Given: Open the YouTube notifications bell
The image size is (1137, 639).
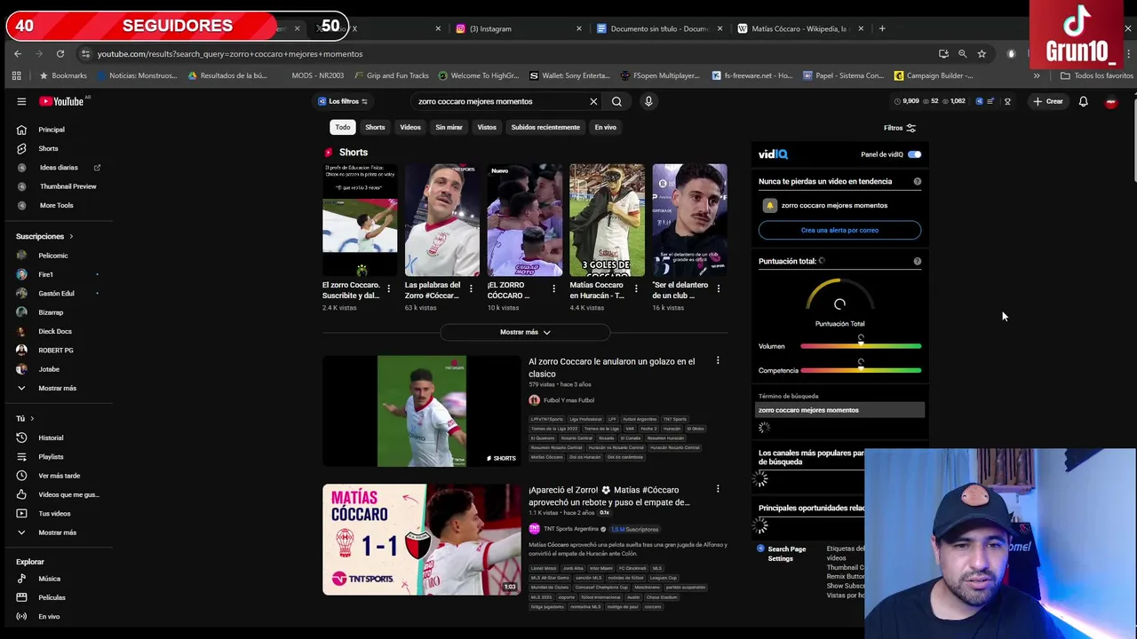Looking at the screenshot, I should tap(1083, 101).
